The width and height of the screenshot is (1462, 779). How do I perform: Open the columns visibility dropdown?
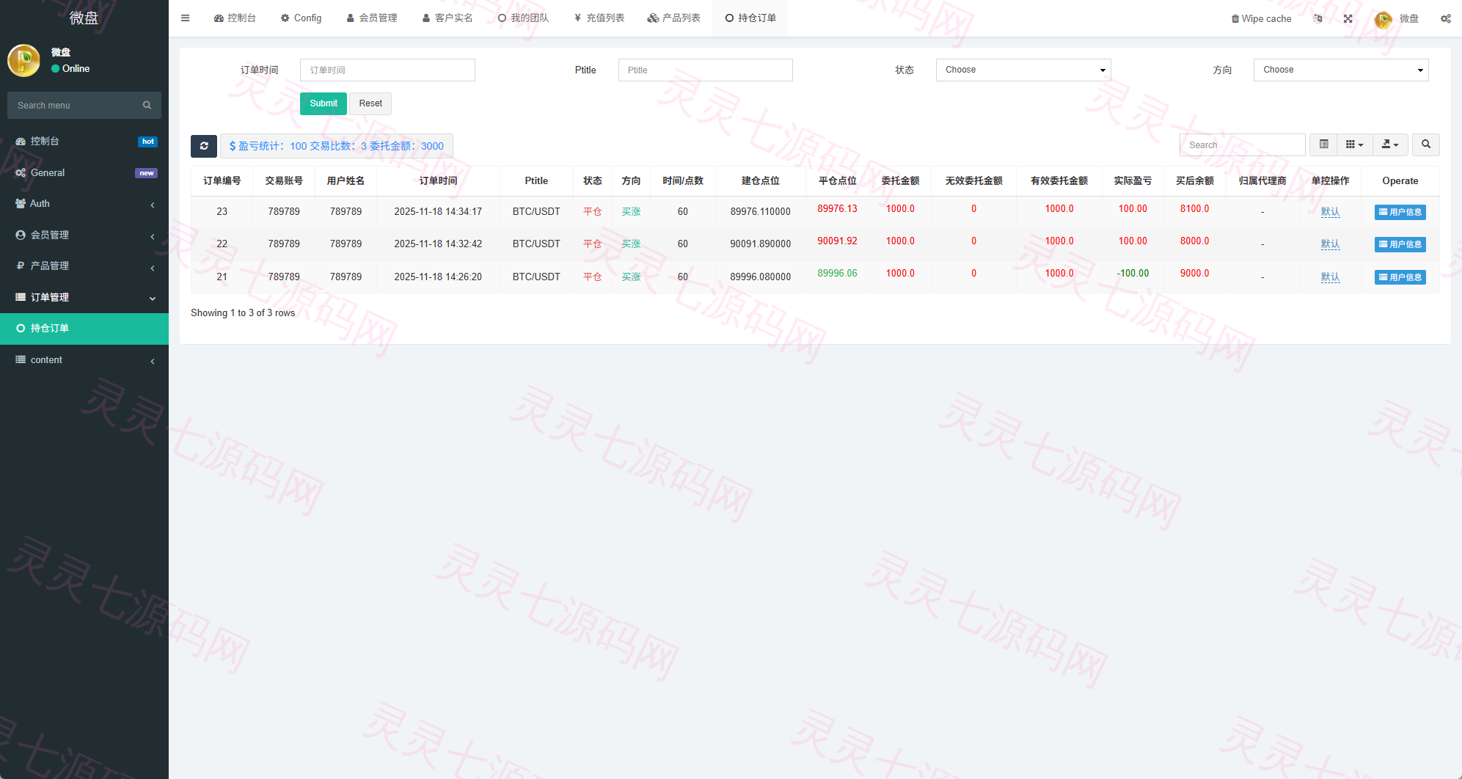click(1354, 145)
